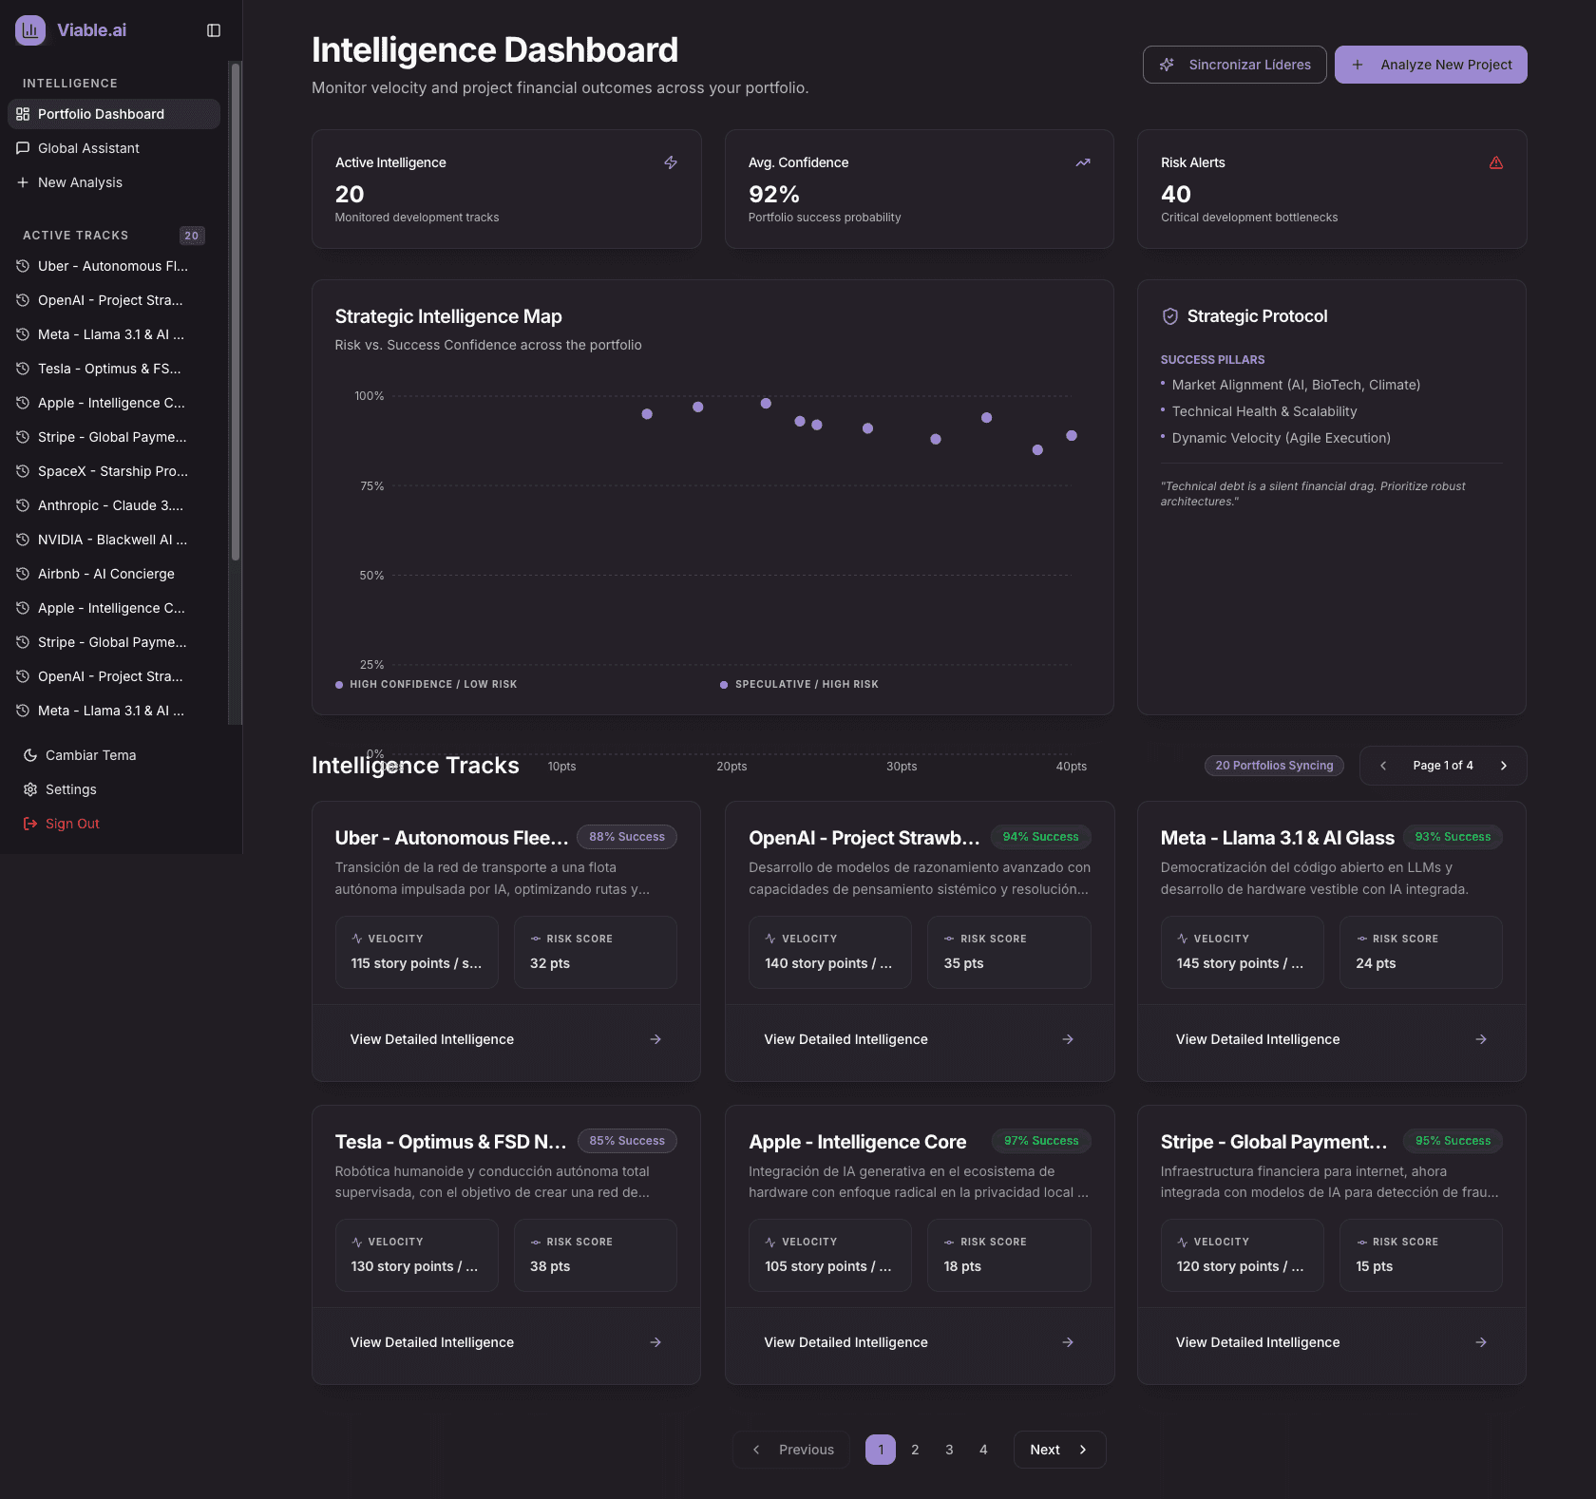Click the Settings gear icon
1596x1499 pixels.
[30, 789]
